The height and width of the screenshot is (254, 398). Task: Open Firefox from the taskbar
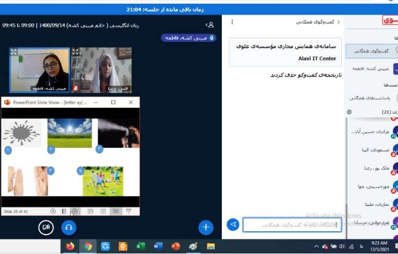coord(70,246)
